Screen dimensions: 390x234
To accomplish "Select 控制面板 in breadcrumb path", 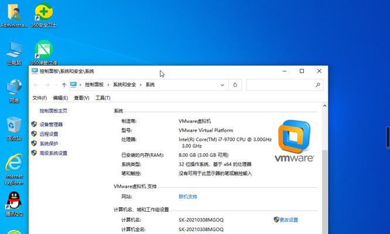I will tap(94, 85).
